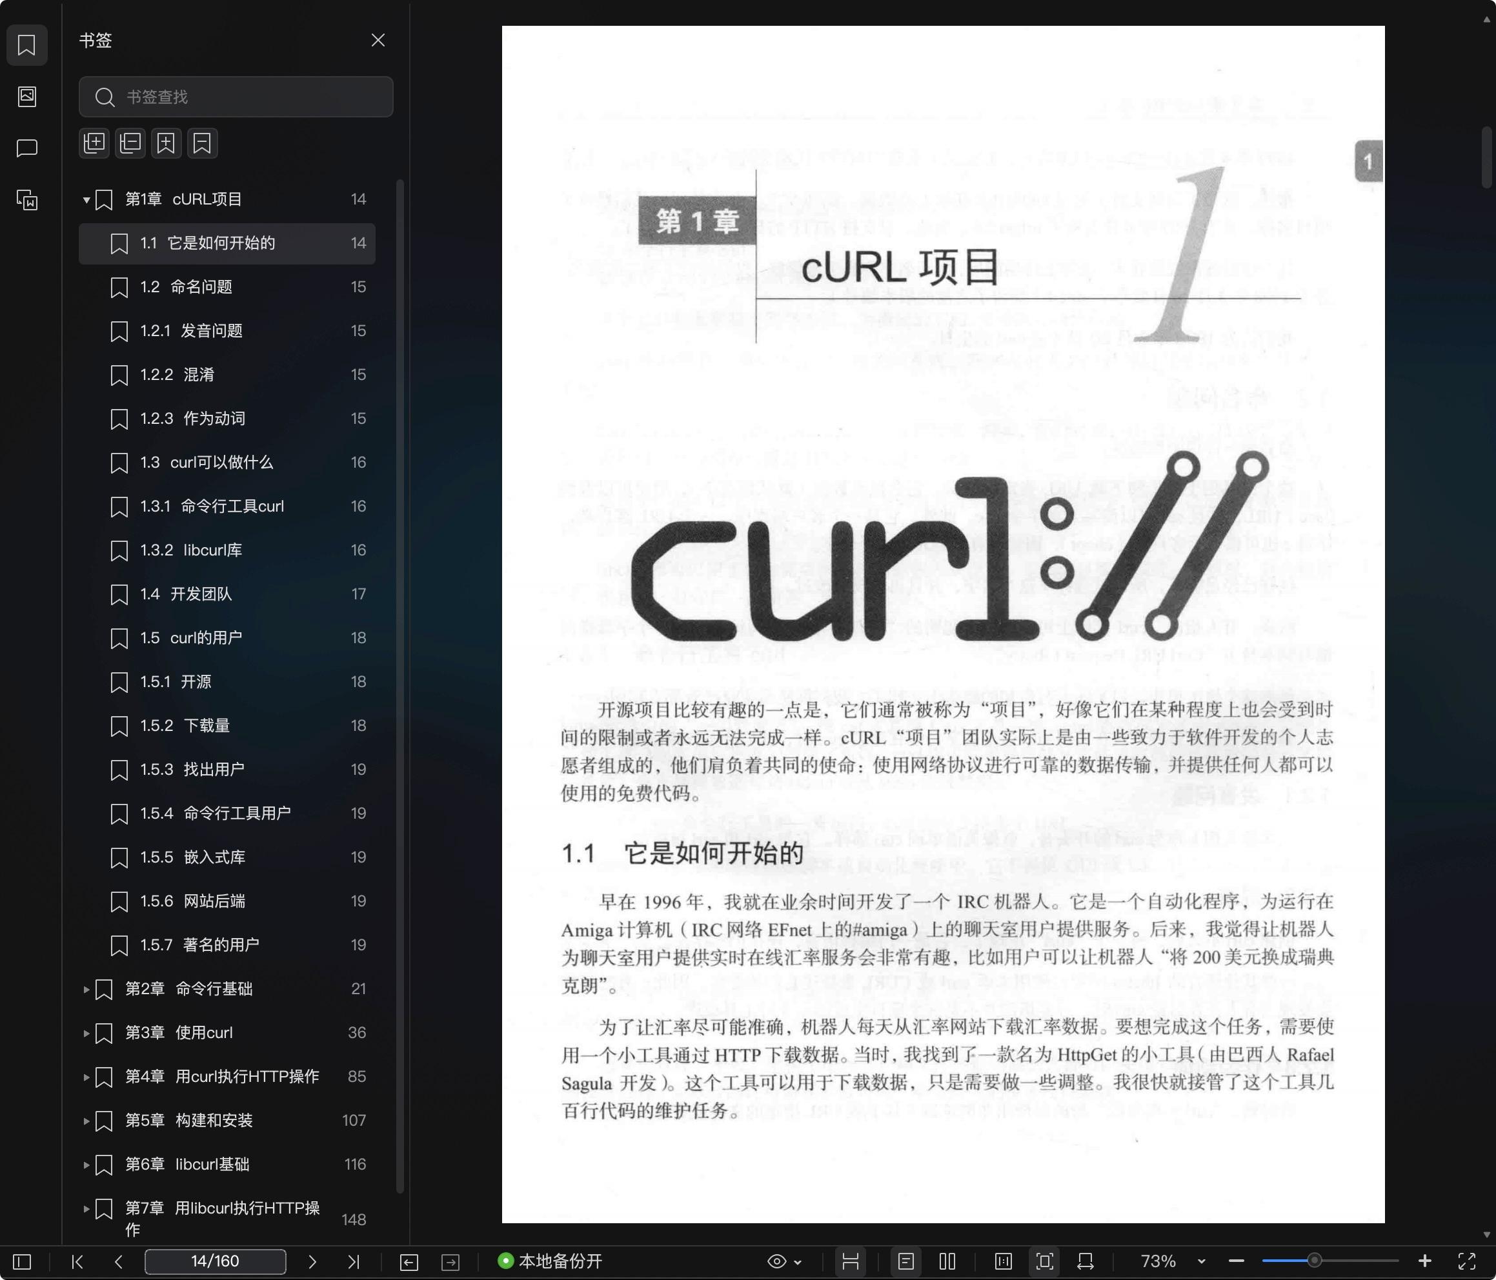Open the thumbnails panel icon in left sidebar
This screenshot has height=1280, width=1496.
(x=26, y=97)
